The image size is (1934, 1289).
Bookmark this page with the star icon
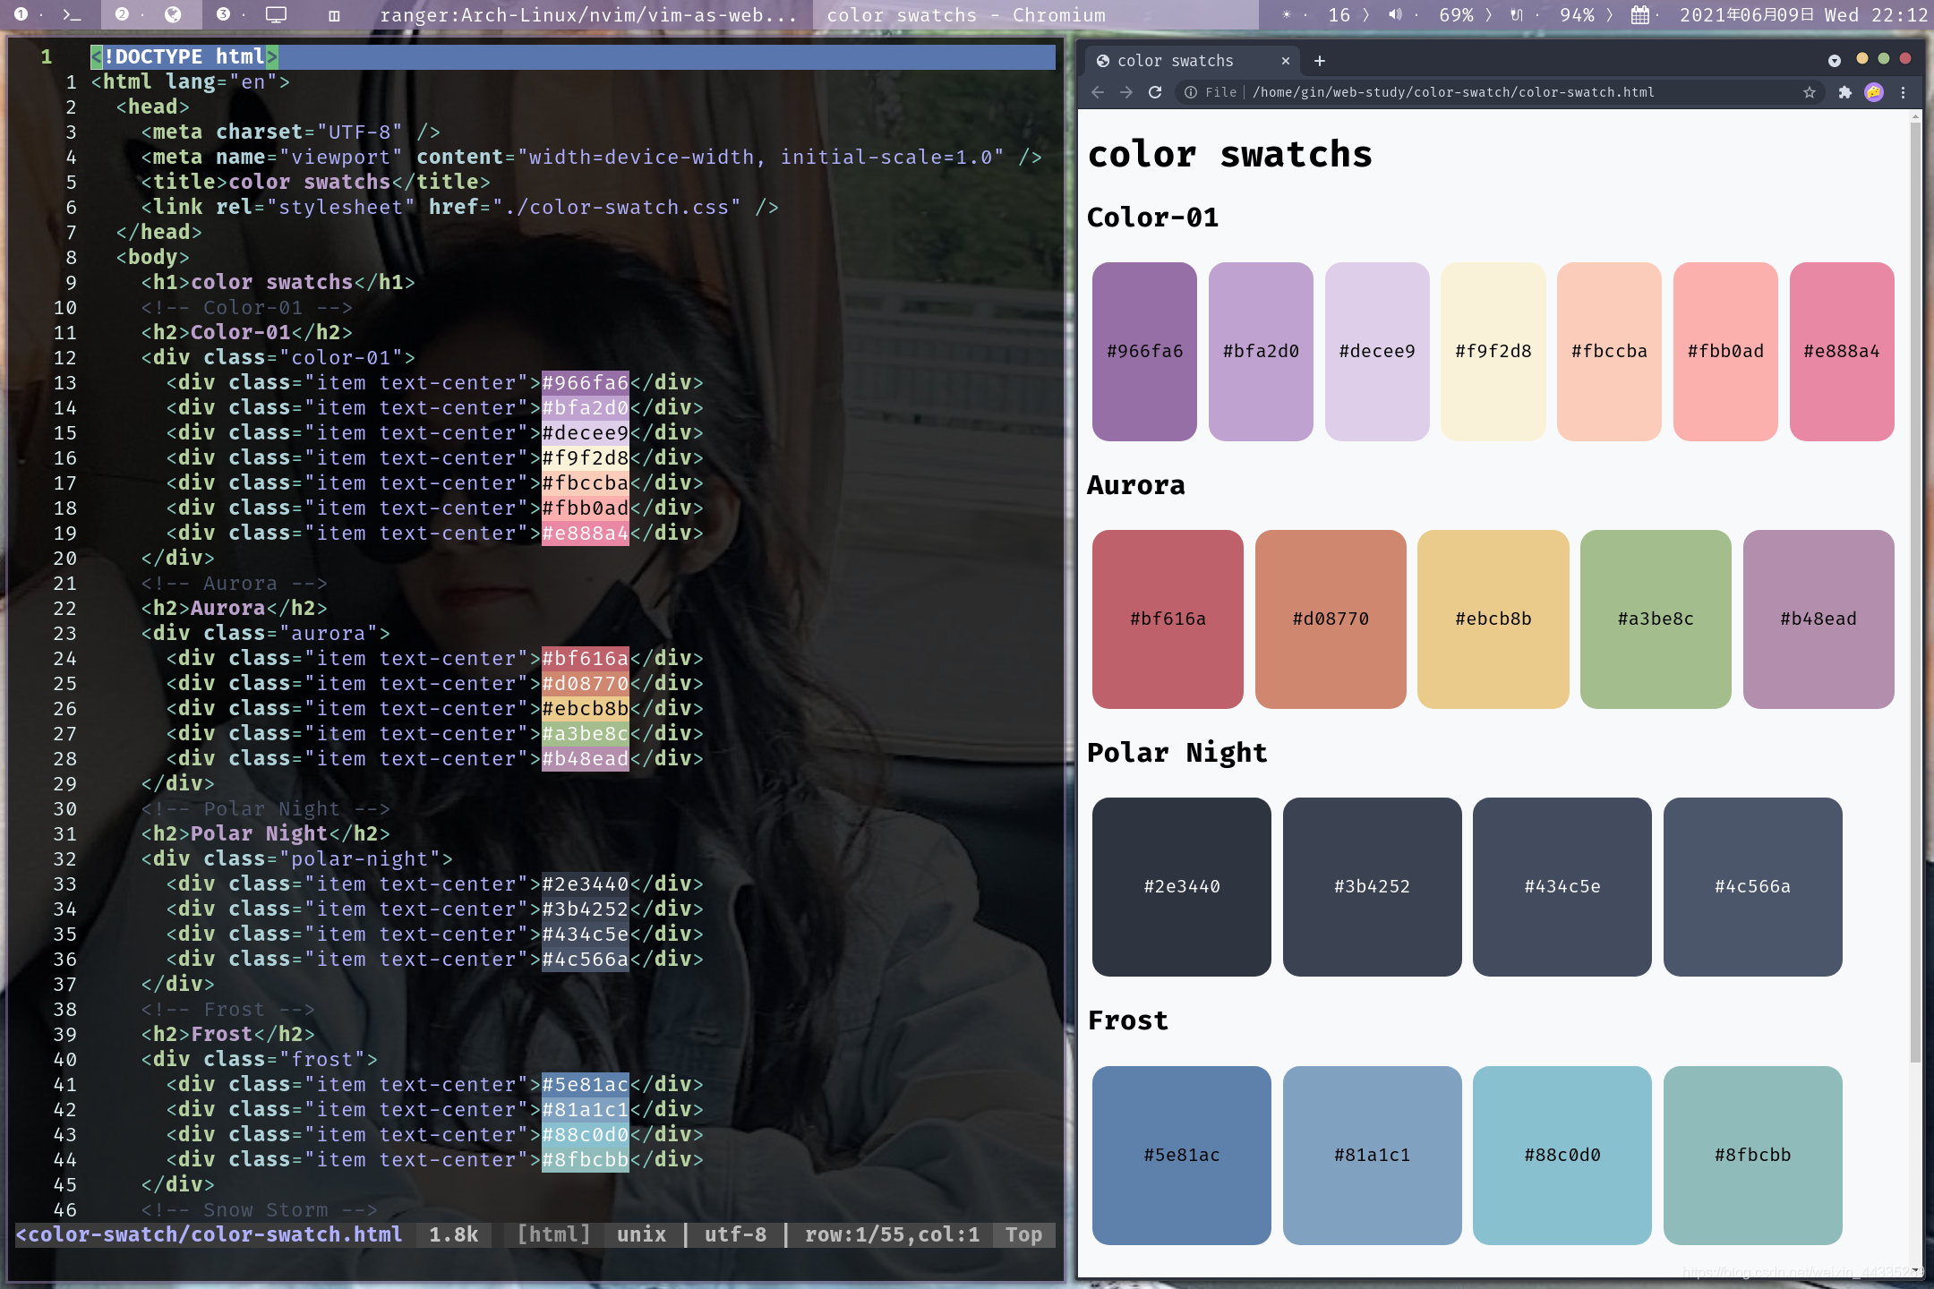[x=1810, y=92]
